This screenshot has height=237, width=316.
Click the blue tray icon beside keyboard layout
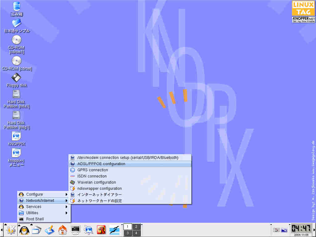(x=284, y=230)
